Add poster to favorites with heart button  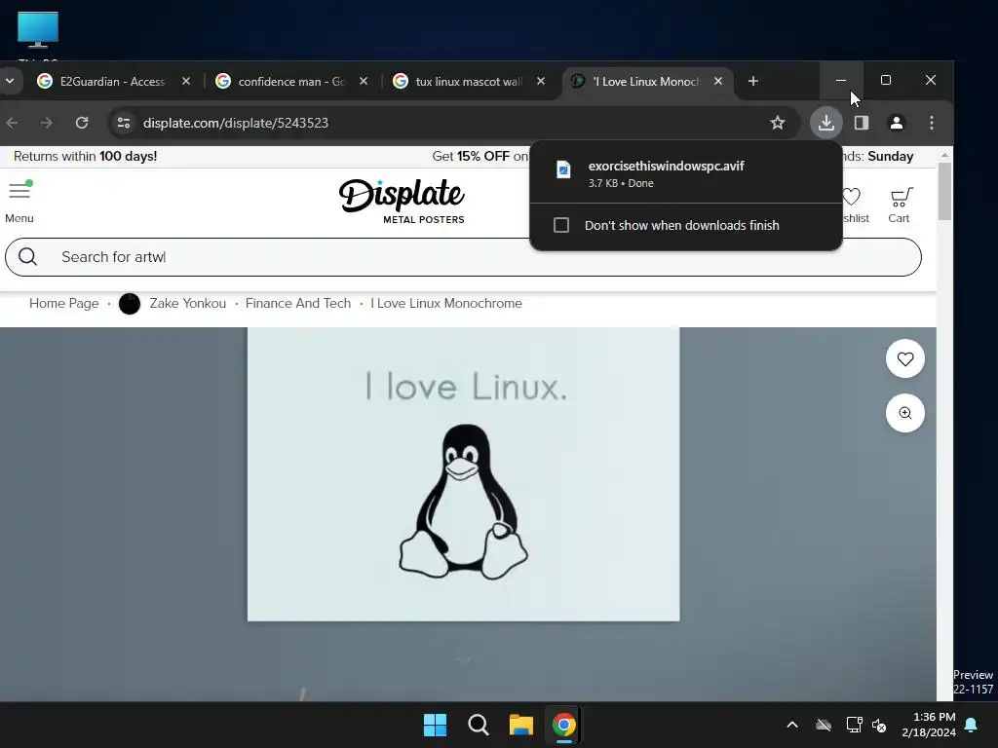(905, 358)
